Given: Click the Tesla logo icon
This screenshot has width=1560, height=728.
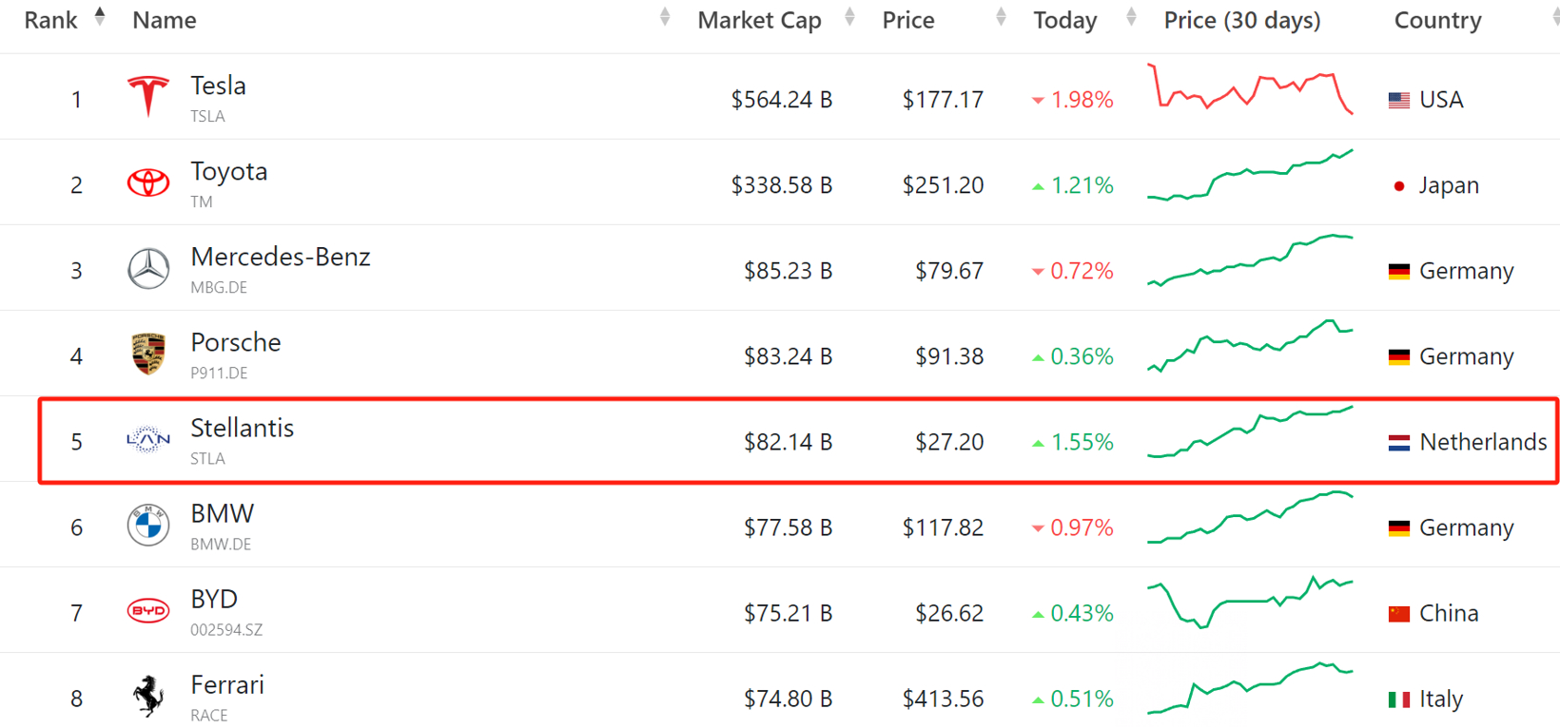Looking at the screenshot, I should point(148,97).
